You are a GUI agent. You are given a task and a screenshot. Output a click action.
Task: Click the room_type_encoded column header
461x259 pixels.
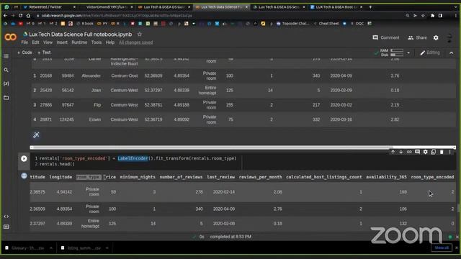point(432,177)
